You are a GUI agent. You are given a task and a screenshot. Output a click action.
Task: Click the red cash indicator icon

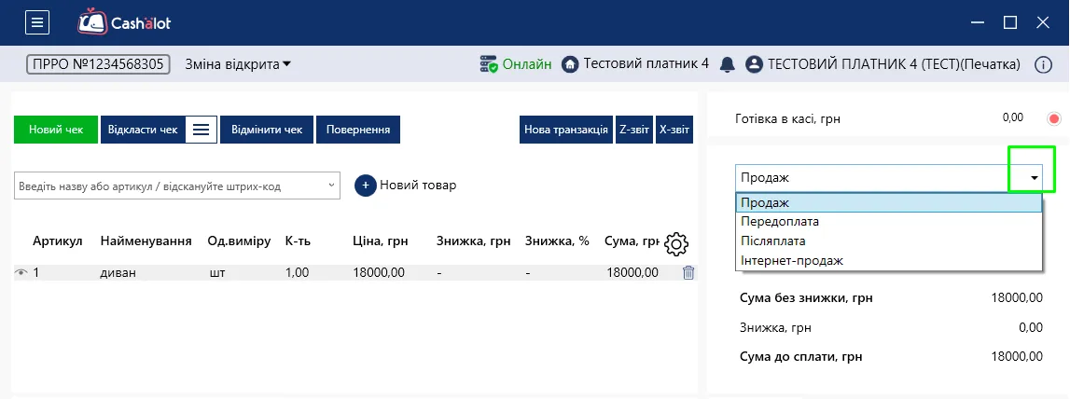(x=1053, y=119)
